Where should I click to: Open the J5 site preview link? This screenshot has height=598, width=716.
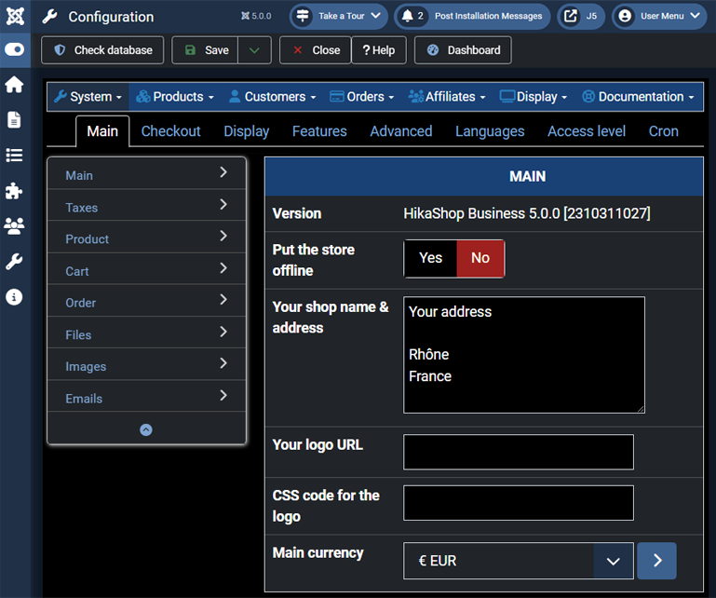(x=581, y=16)
